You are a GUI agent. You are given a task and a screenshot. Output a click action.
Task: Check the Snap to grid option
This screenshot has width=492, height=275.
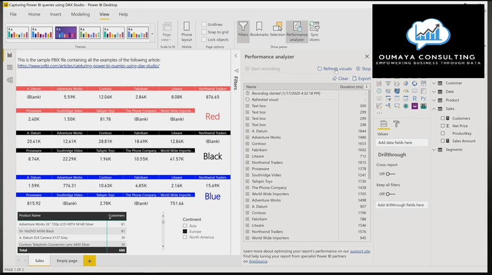(203, 32)
